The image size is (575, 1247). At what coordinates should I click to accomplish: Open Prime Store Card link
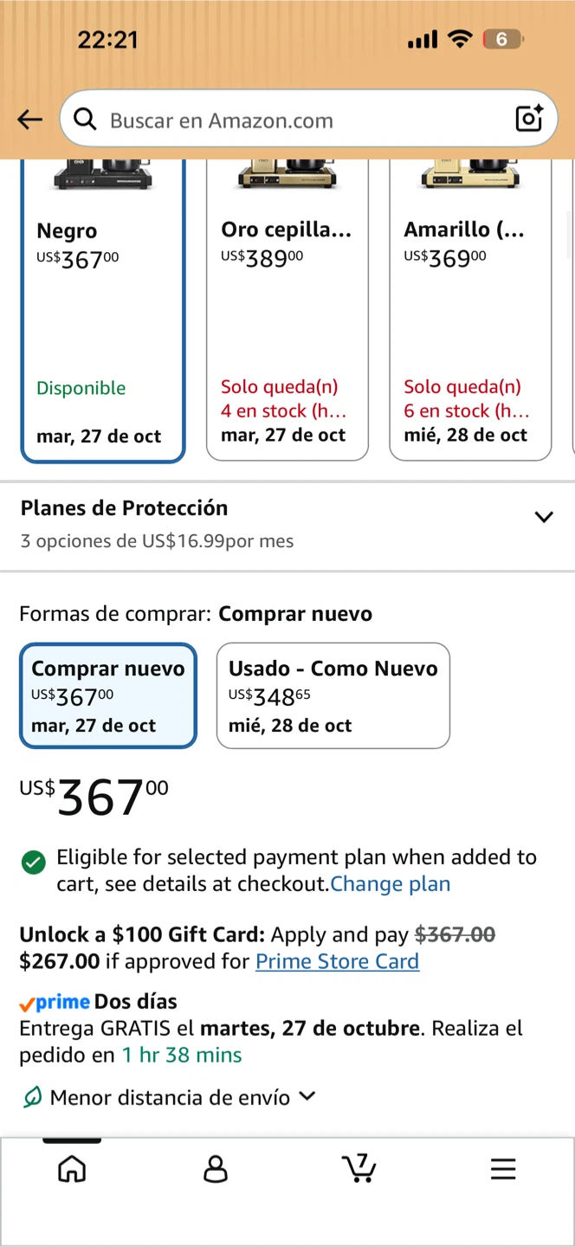(337, 961)
